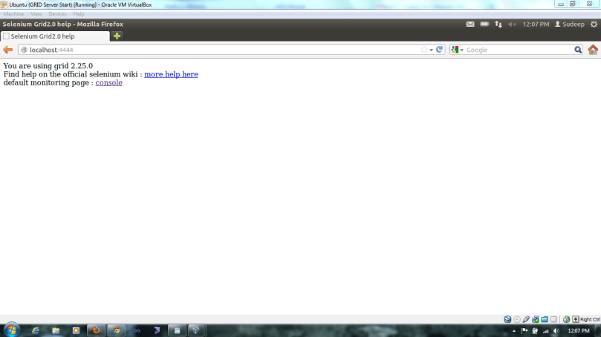Open the VirtualBox Machine menu
Image resolution: width=601 pixels, height=337 pixels.
click(13, 14)
